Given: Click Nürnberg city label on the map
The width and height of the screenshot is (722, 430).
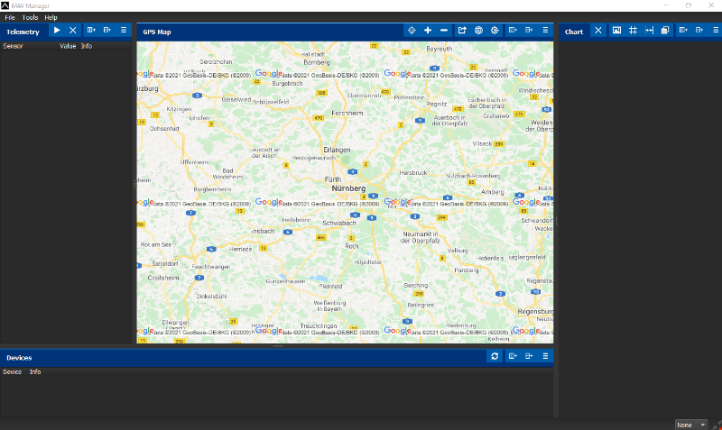Looking at the screenshot, I should (x=348, y=188).
